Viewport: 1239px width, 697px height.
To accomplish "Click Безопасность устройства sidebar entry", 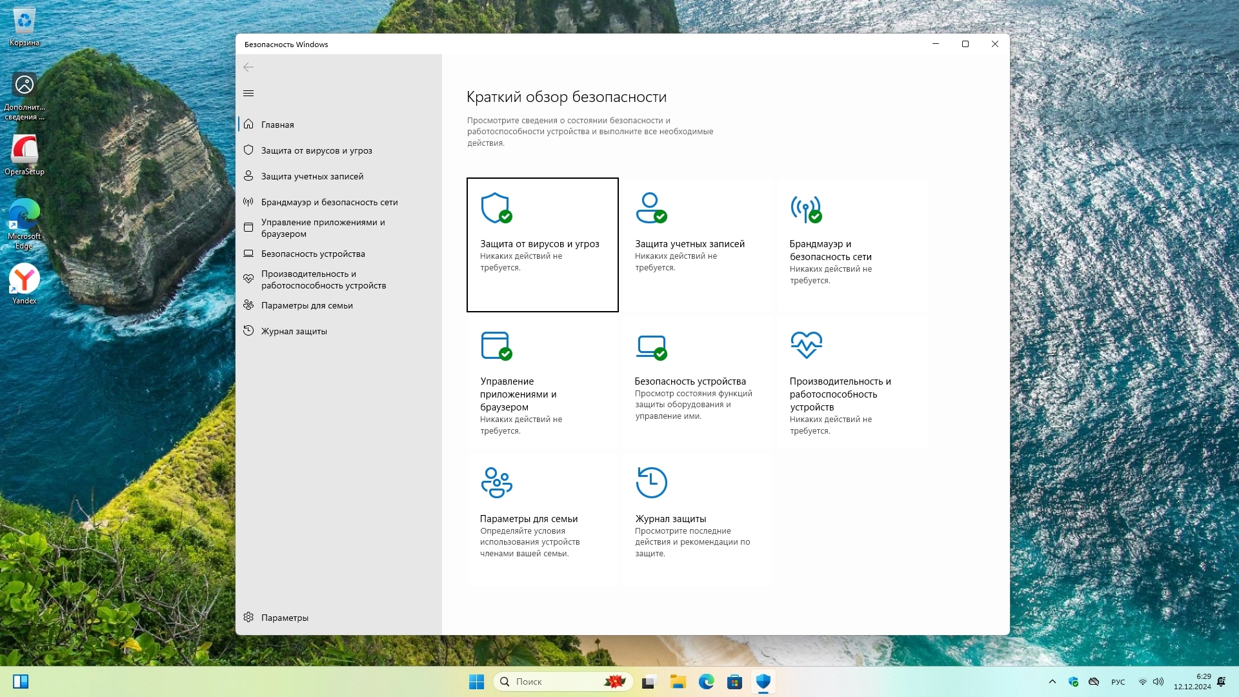I will pyautogui.click(x=313, y=254).
